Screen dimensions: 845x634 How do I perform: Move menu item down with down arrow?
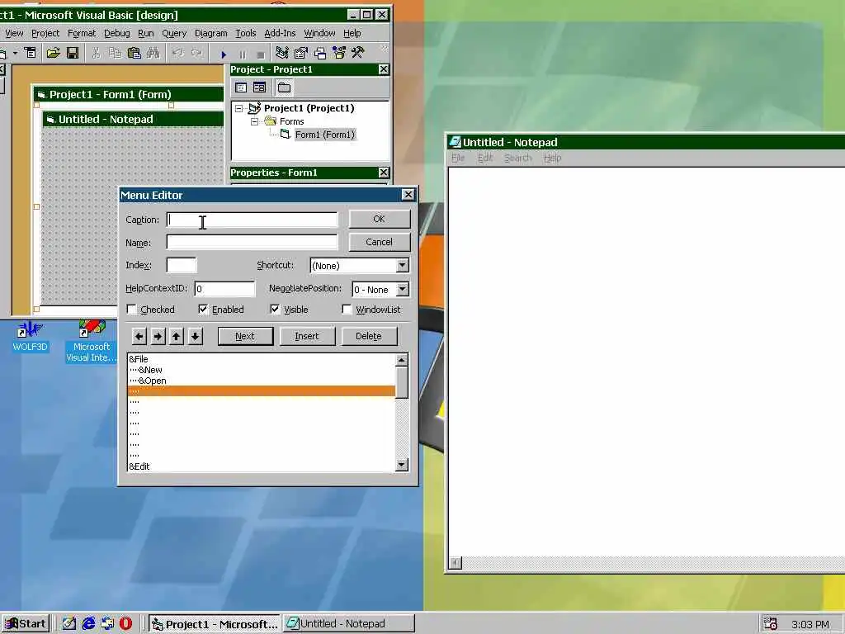pos(195,337)
